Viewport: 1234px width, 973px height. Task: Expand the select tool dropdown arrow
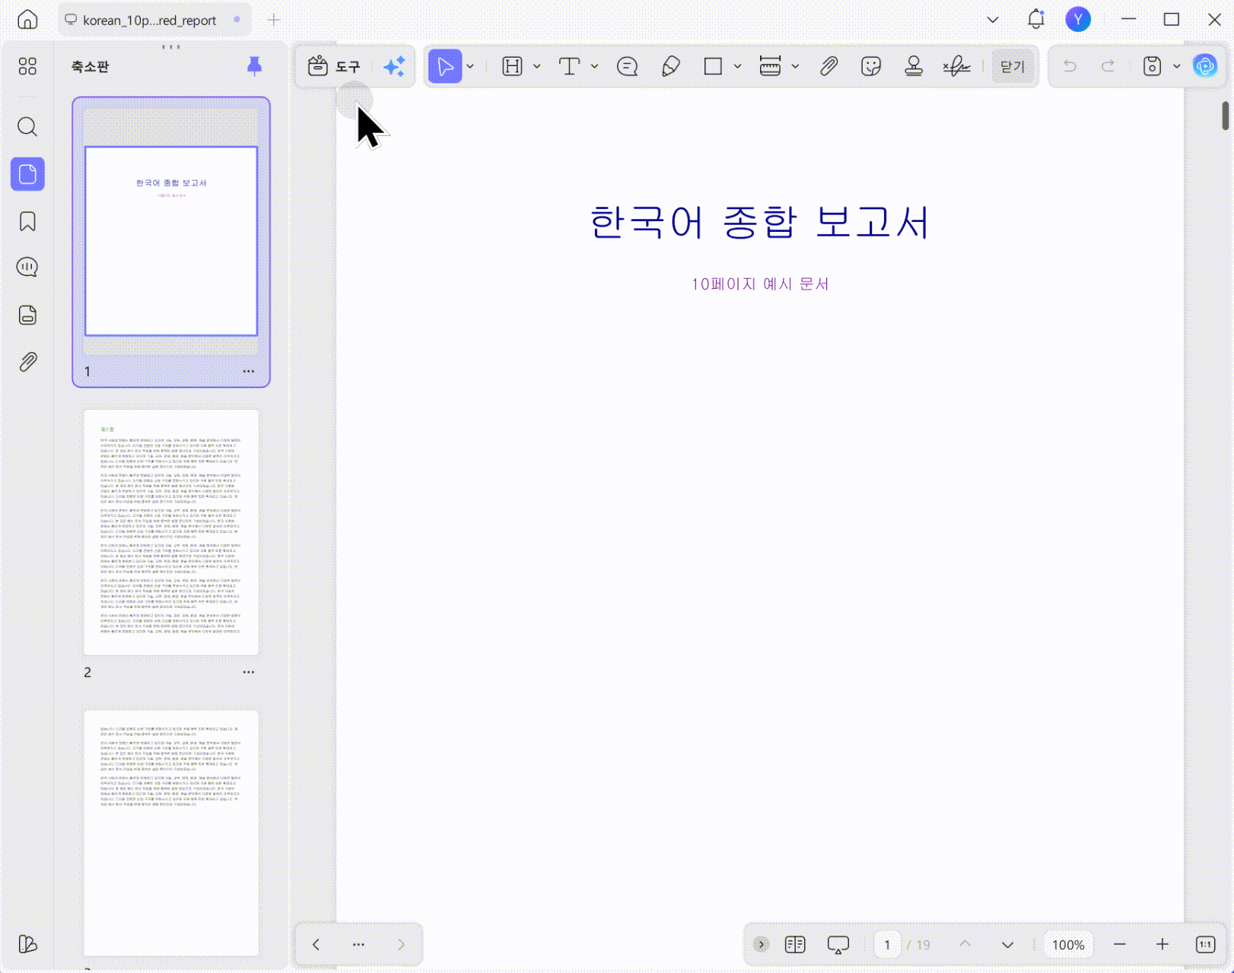[x=470, y=67]
